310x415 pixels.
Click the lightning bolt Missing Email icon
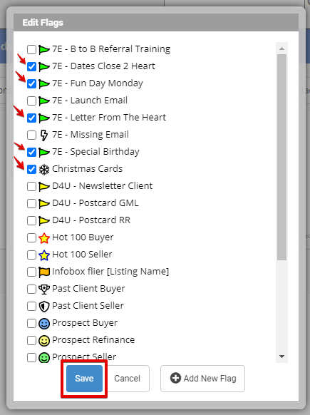click(44, 135)
